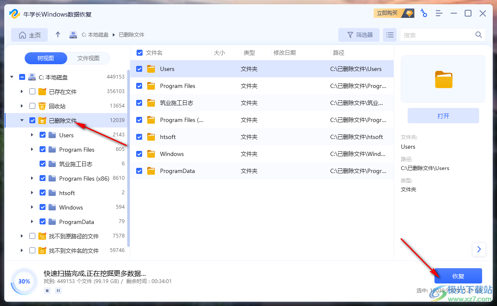This screenshot has height=306, width=497.
Task: Select the Program Files (... row in file list
Action: pyautogui.click(x=262, y=120)
